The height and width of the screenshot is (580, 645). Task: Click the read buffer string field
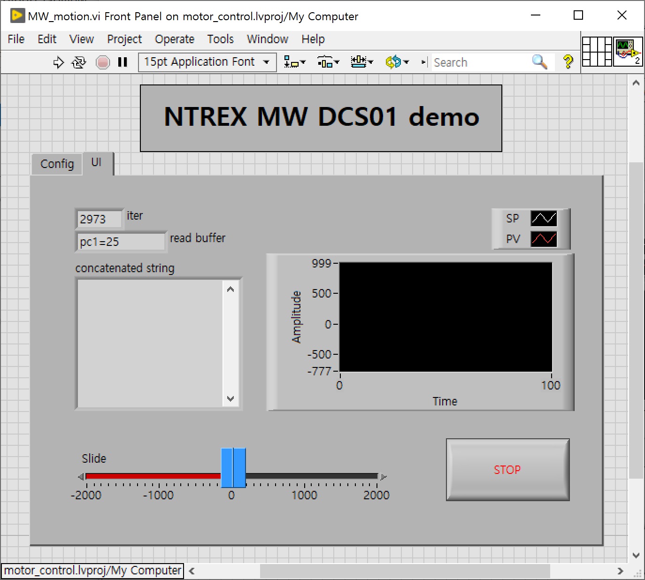click(x=121, y=242)
